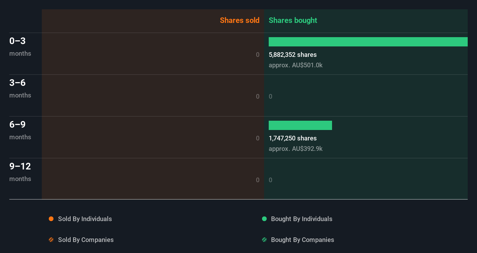Screen dimensions: 477x253
Task: Click the 5,882,352 shares value
Action: point(293,55)
